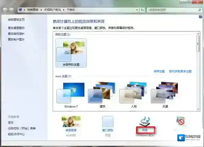Click the Control Panel search field
The image size is (204, 147).
coord(174,10)
